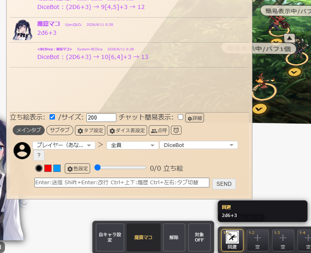Toggle the 立ち絵表示 checkbox
Image resolution: width=311 pixels, height=253 pixels.
[52, 117]
